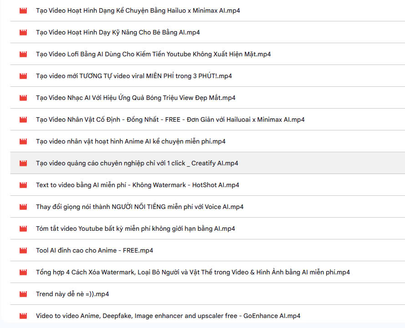Click video icon beside HotShot AI.mp4

pyautogui.click(x=23, y=185)
